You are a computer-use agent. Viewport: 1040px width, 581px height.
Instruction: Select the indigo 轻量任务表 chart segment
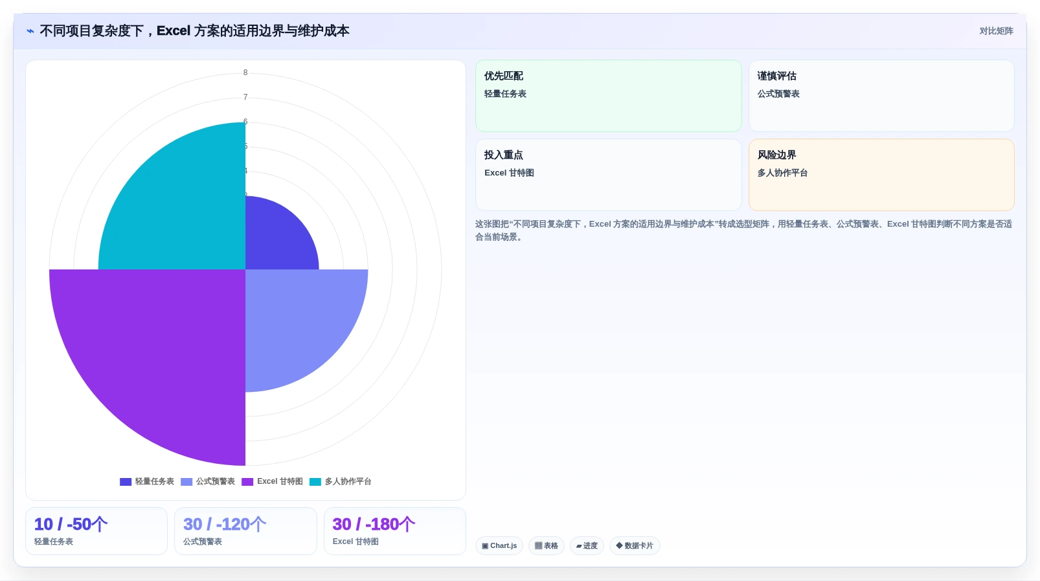click(275, 240)
